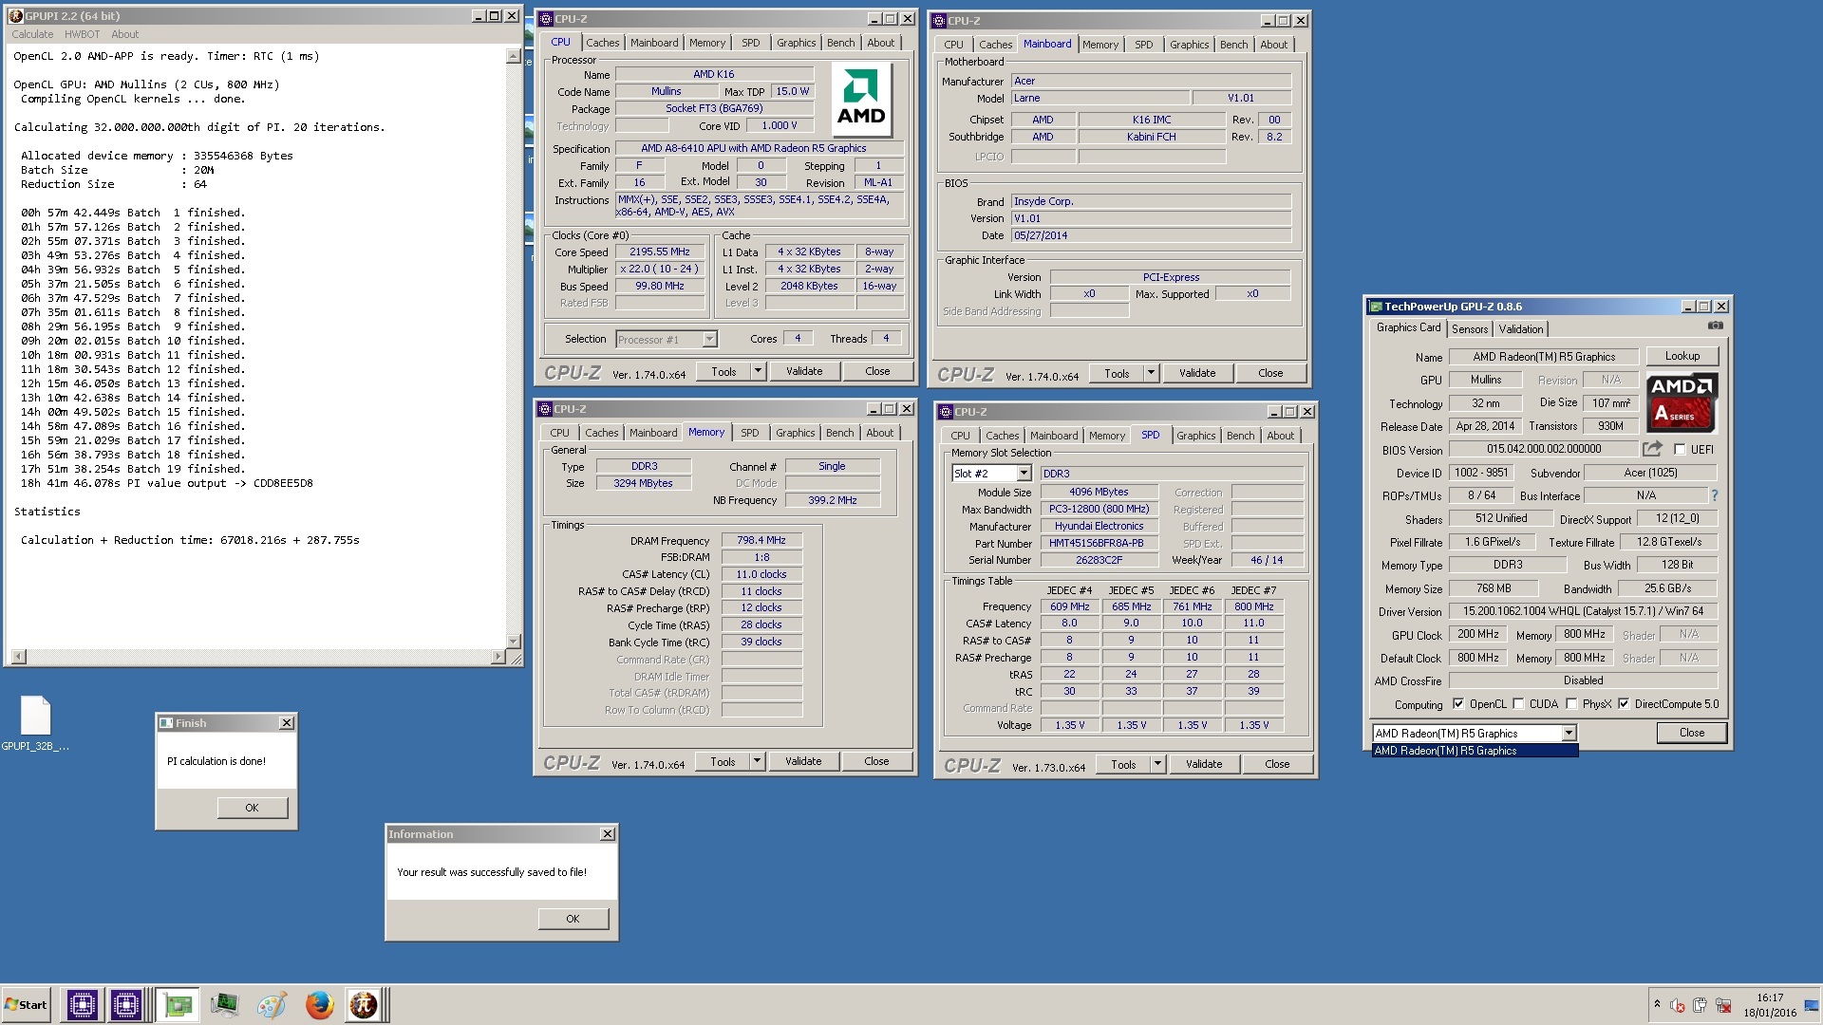The height and width of the screenshot is (1025, 1823).
Task: Close the Finish dialog with X
Action: pyautogui.click(x=287, y=723)
